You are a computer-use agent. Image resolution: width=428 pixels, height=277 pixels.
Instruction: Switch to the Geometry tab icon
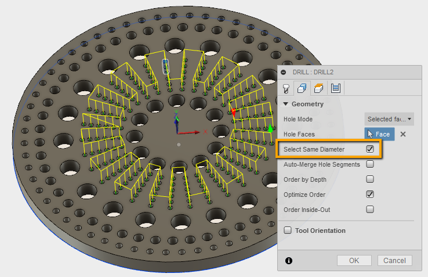pyautogui.click(x=302, y=88)
